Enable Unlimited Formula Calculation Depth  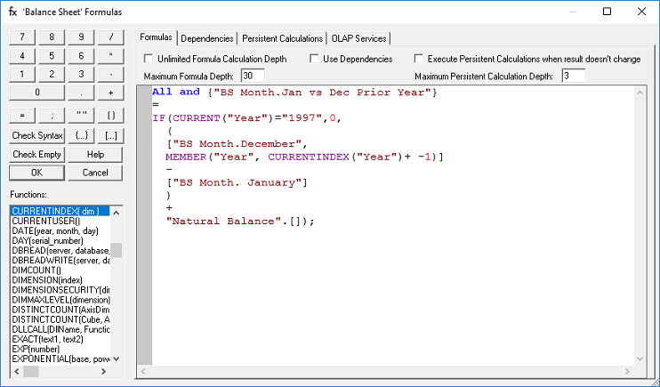[x=149, y=59]
